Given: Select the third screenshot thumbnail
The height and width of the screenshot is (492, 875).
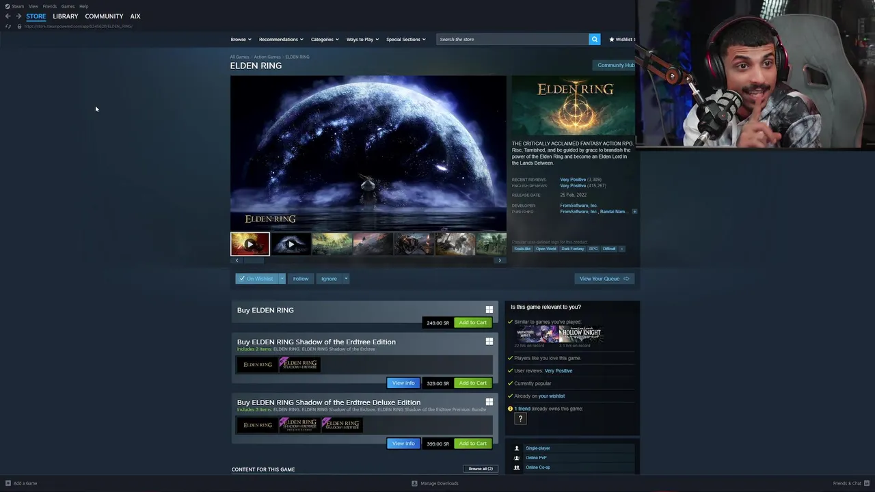Looking at the screenshot, I should [x=332, y=244].
